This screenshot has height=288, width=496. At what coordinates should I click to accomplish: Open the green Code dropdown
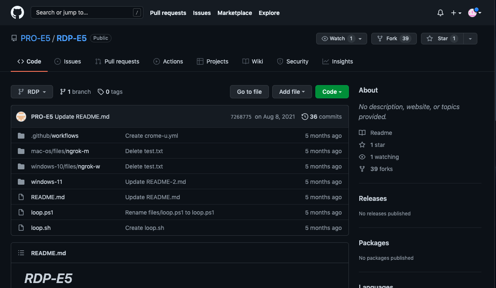click(332, 92)
